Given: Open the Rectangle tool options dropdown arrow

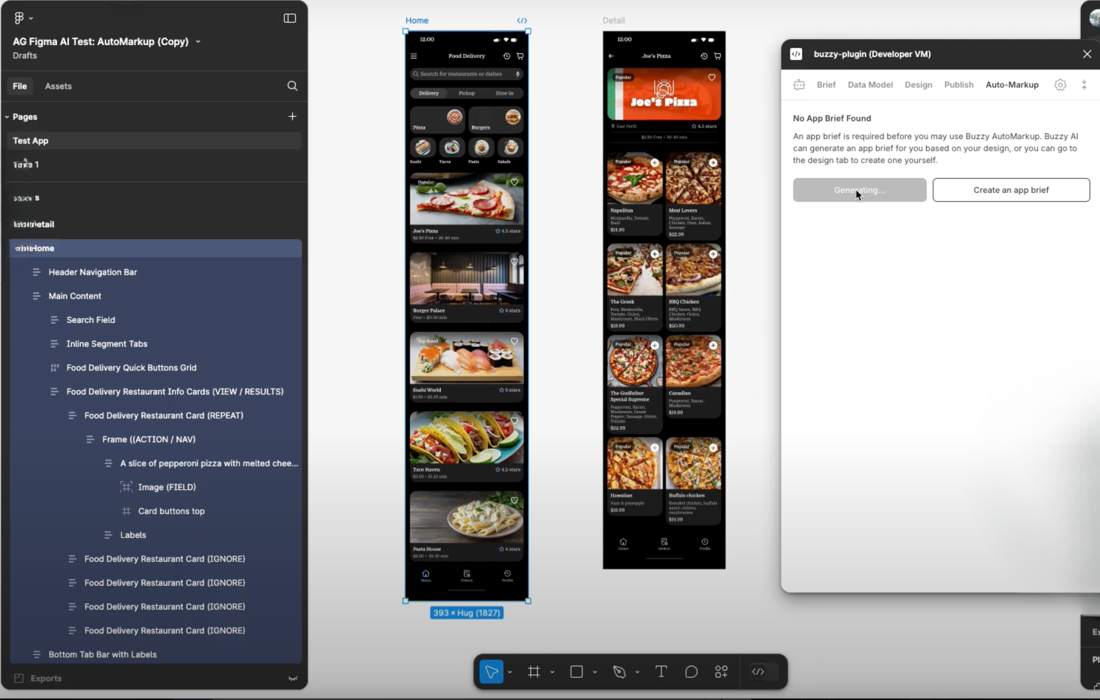Looking at the screenshot, I should point(595,672).
